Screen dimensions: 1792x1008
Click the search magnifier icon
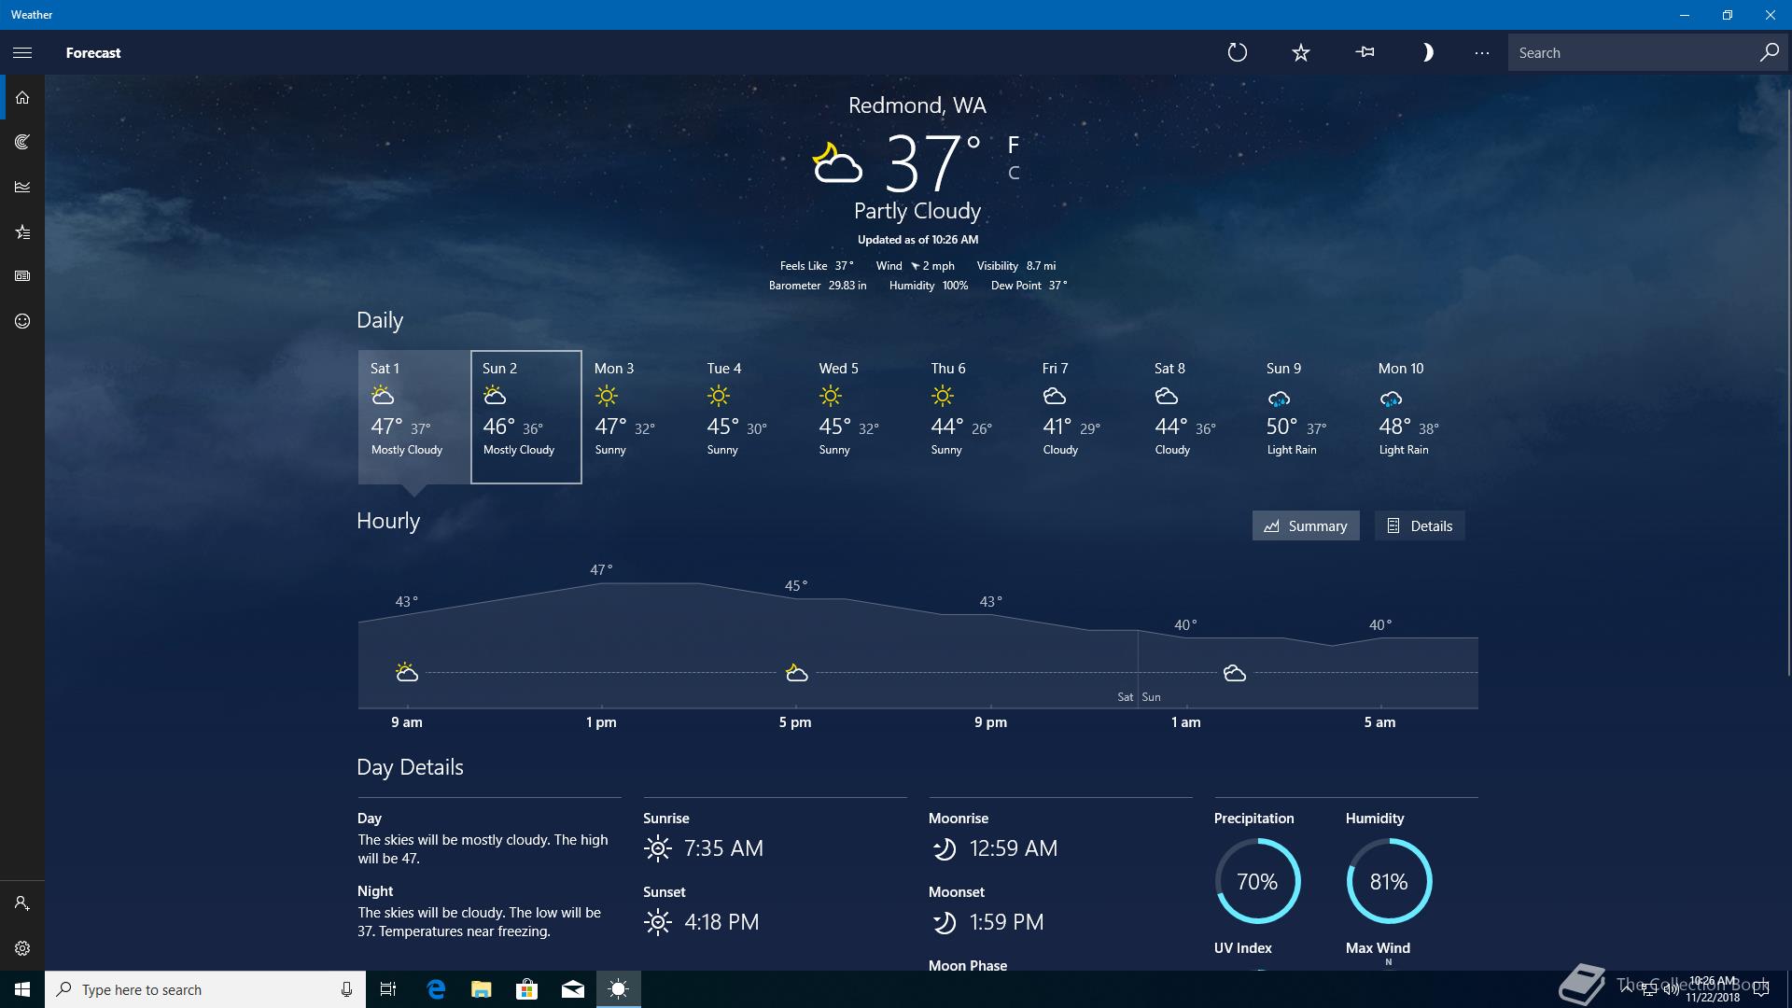tap(1769, 53)
